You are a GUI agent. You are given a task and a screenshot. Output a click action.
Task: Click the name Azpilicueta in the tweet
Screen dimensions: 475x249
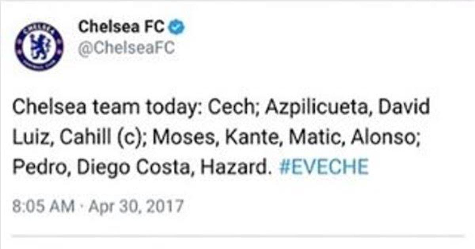pyautogui.click(x=314, y=108)
